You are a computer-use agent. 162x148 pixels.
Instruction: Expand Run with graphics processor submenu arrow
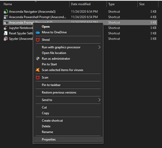pyautogui.click(x=99, y=47)
